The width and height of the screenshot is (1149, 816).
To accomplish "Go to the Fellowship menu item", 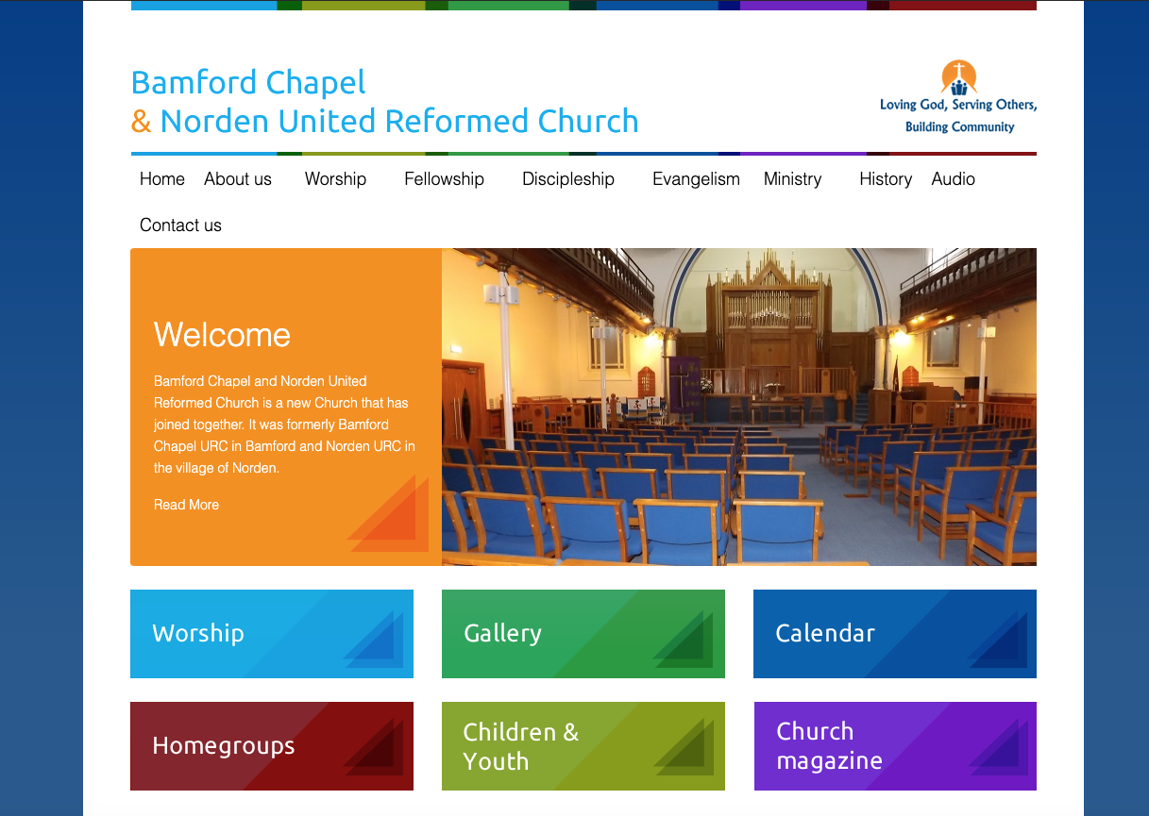I will [444, 179].
